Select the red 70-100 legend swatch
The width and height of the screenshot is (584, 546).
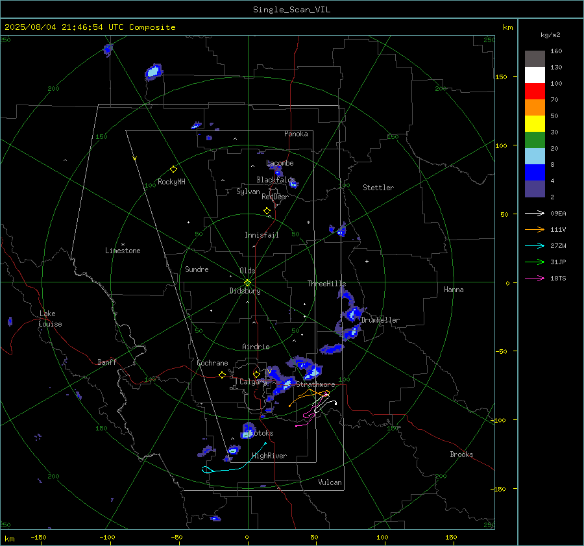pyautogui.click(x=535, y=92)
